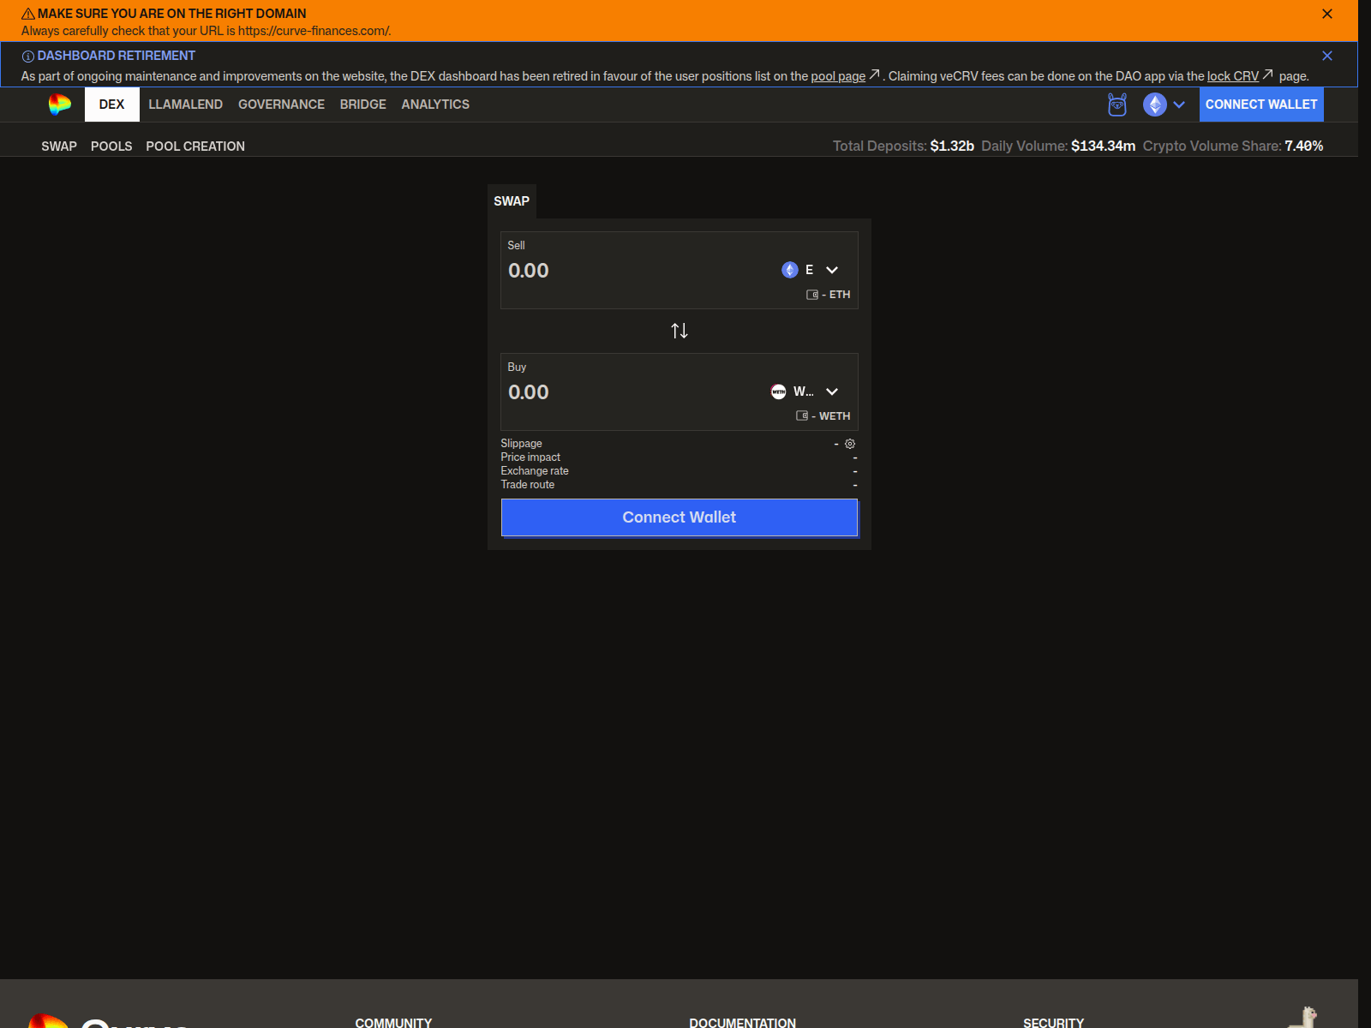Click the Total Deposits $1.32b value

tap(952, 146)
